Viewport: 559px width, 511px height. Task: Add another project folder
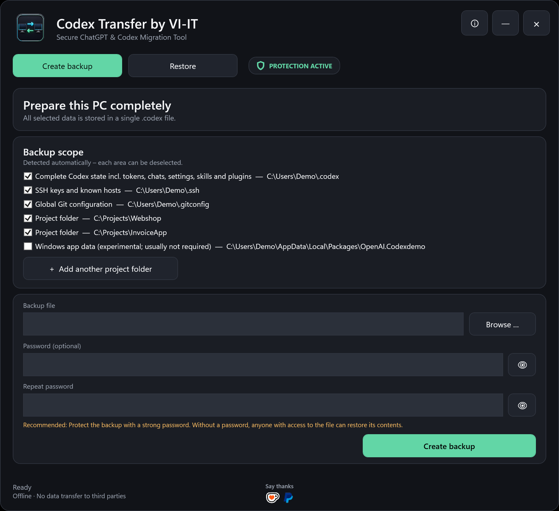pos(101,269)
